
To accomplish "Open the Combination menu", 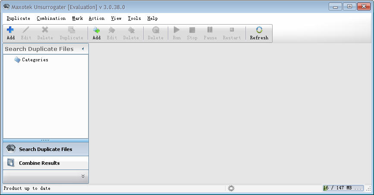I will 51,19.
